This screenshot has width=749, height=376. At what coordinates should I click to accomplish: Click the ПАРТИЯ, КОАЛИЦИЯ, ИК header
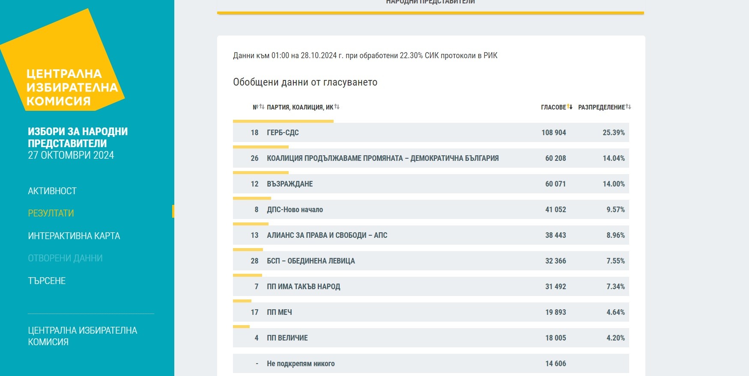(300, 107)
